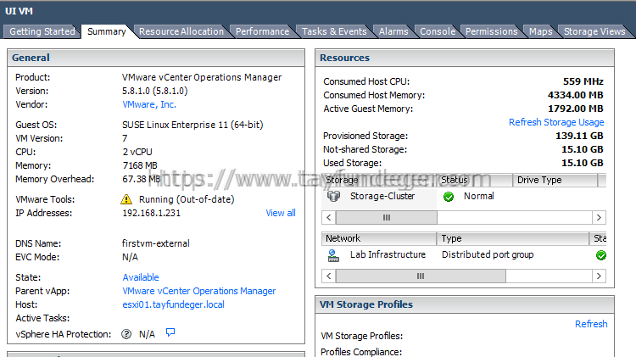The width and height of the screenshot is (636, 357).
Task: Click the VMware Tools warning triangle icon
Action: coord(126,199)
